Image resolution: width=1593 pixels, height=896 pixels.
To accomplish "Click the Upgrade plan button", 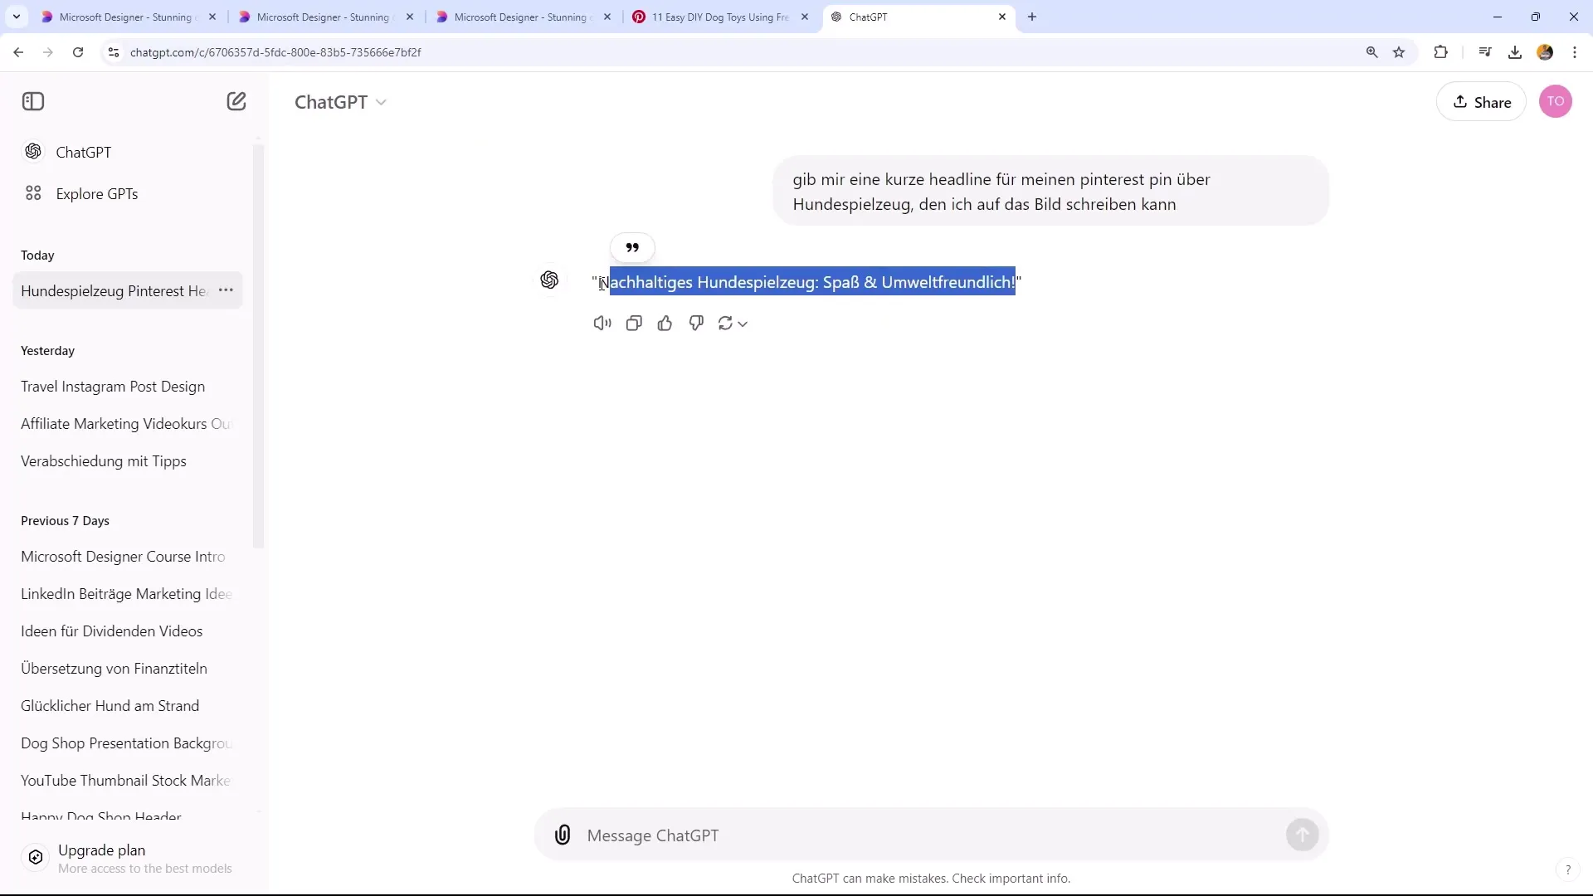I will click(x=103, y=851).
